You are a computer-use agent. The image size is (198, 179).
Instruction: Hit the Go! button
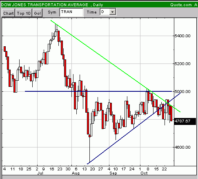[x=37, y=13]
